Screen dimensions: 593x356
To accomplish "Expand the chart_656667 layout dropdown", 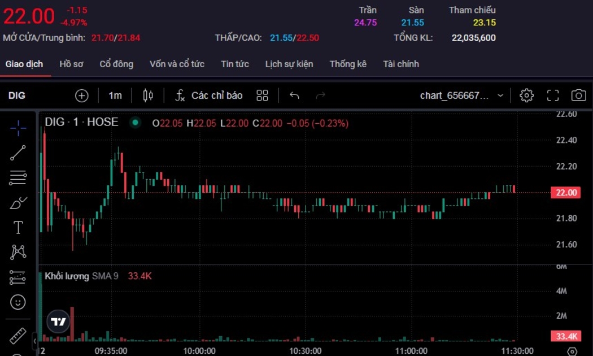I will point(500,95).
